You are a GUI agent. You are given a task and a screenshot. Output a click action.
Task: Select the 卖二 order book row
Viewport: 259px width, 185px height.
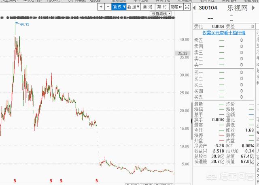(224, 59)
